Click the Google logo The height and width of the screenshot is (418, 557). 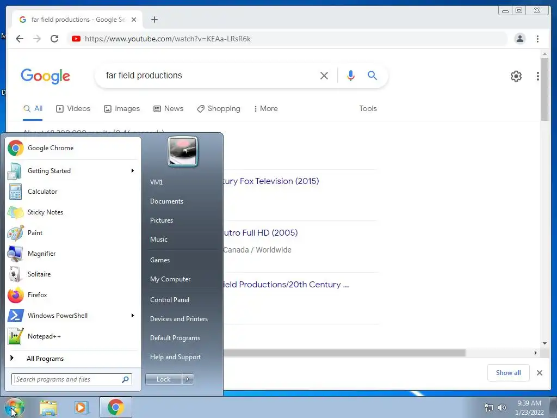45,76
